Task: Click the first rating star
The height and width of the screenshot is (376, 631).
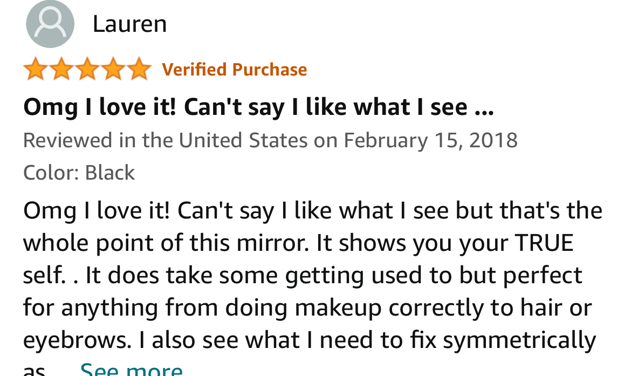Action: point(36,69)
